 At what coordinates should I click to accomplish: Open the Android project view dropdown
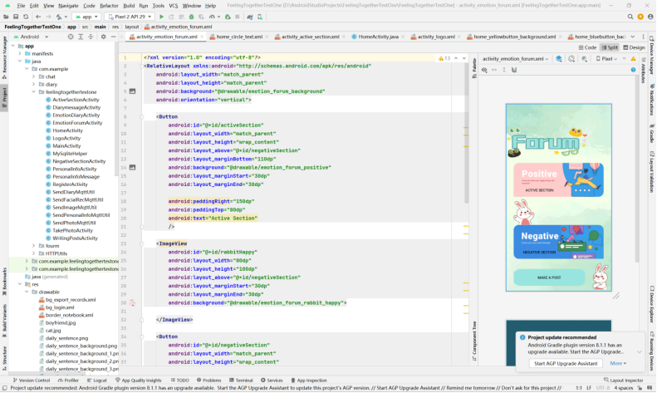coord(32,37)
